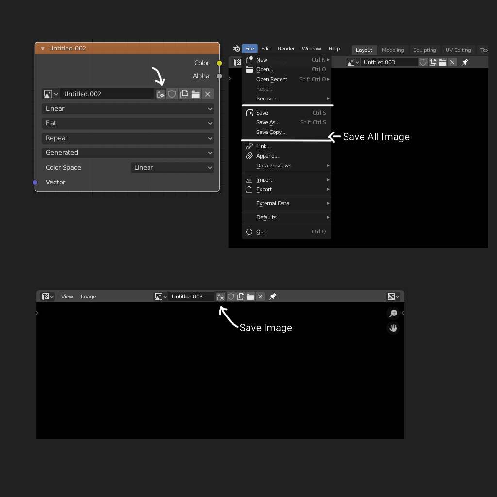
Task: Toggle fake user shield in the bottom image editor
Action: 231,297
